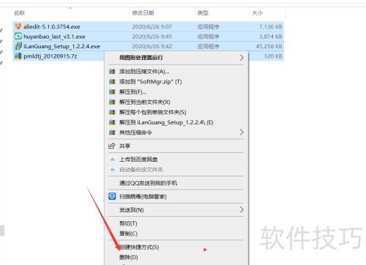Collapse sorting via the arrow above the 名称 column

click(x=70, y=8)
